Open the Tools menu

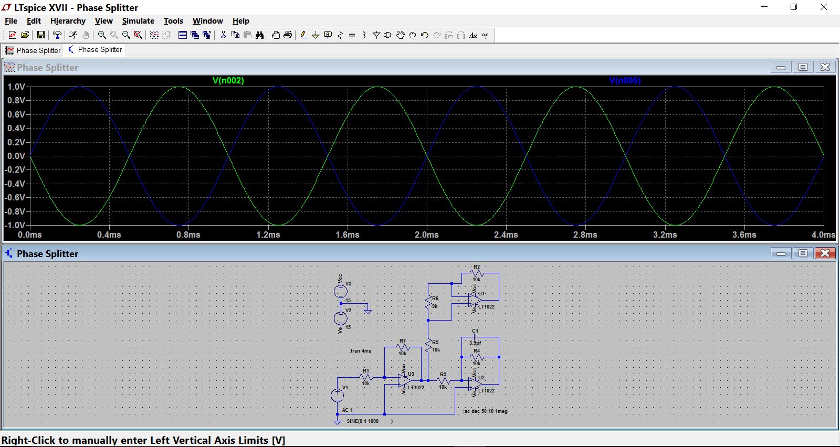173,21
